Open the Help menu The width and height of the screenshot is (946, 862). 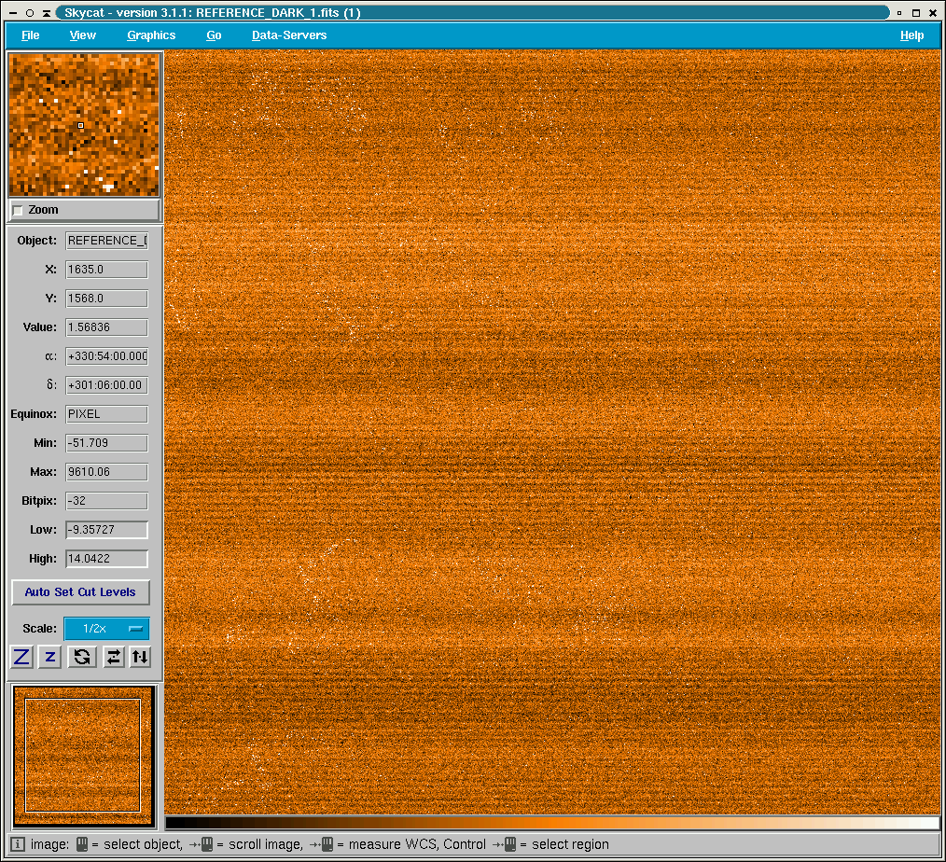pyautogui.click(x=911, y=35)
